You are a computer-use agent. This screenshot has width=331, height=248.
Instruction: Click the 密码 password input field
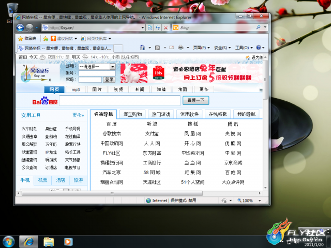point(90,80)
